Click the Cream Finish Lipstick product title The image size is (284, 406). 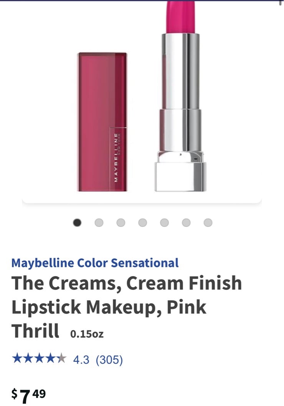point(126,307)
